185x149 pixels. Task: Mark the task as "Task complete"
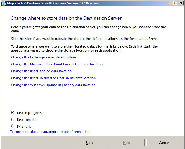click(13, 119)
